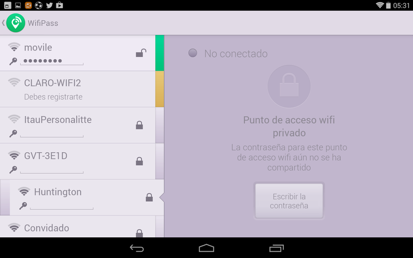The height and width of the screenshot is (258, 413).
Task: Tap the padlock icon beside GVT-3E1D
Action: click(x=139, y=161)
